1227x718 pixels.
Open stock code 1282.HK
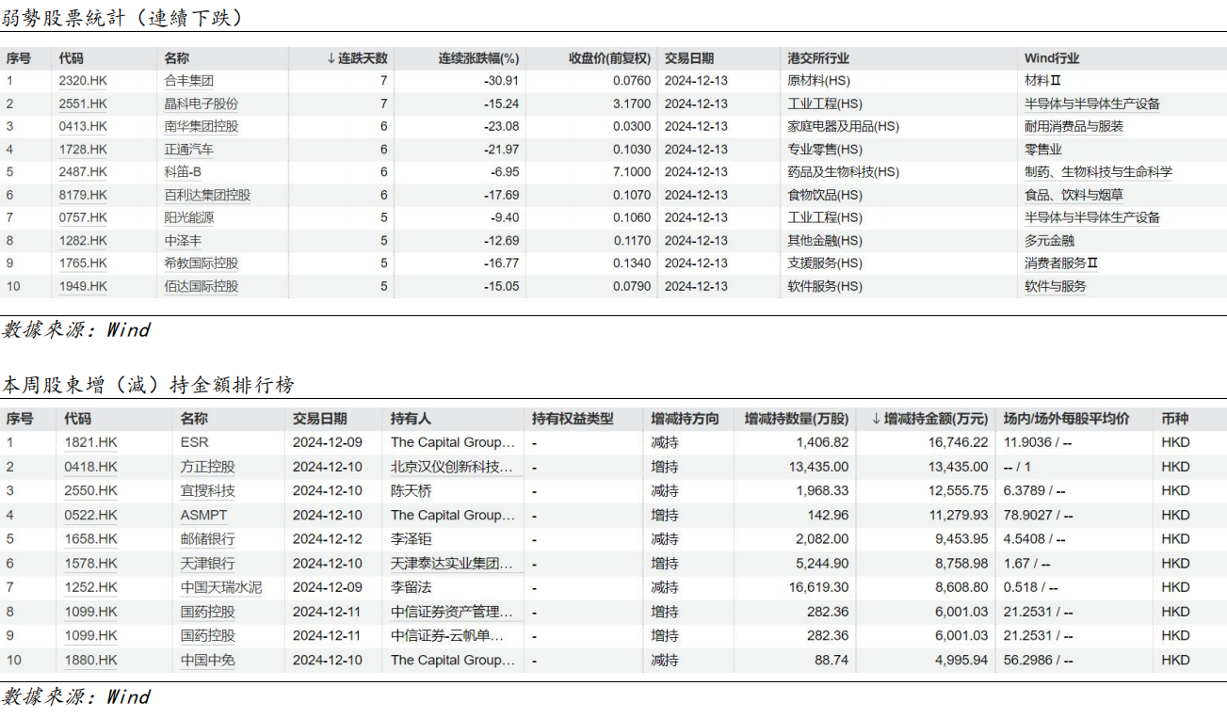(83, 241)
